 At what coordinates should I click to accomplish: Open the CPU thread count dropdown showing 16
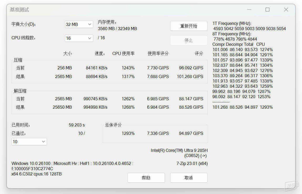pos(79,38)
